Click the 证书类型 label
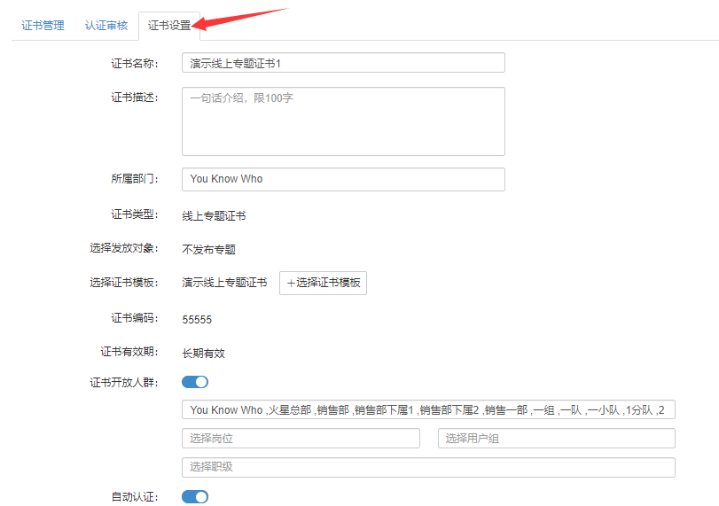This screenshot has height=506, width=719. pos(135,214)
